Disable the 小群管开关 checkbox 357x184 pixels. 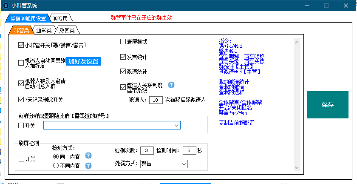point(21,45)
